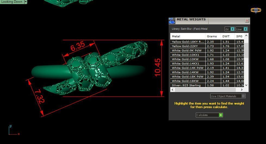Click the 7.32 dimension label
266x144 pixels.
pos(39,96)
